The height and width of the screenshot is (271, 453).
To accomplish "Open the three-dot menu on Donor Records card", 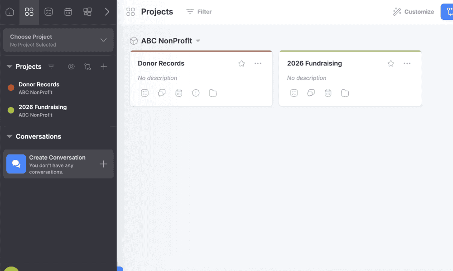I will click(258, 64).
